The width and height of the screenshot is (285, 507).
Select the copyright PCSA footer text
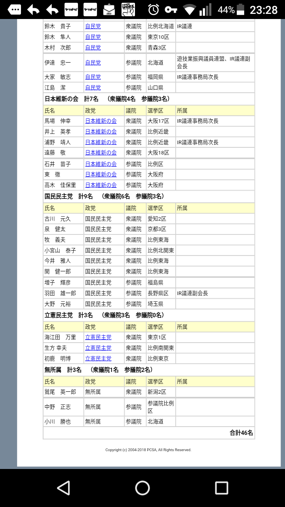click(x=148, y=450)
